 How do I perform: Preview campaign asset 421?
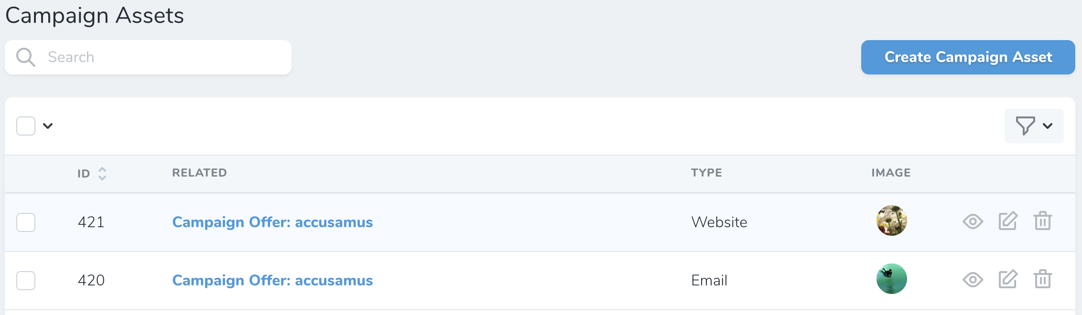tap(973, 221)
